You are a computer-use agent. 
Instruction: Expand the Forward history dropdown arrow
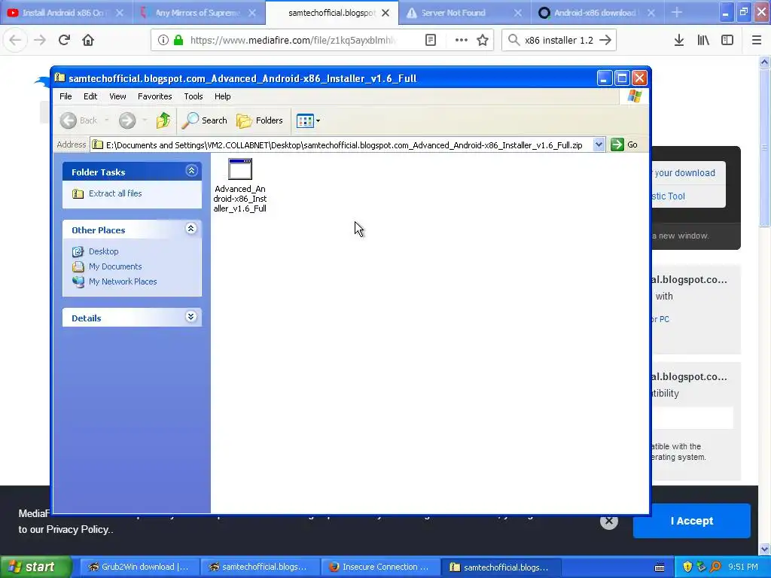tap(144, 120)
